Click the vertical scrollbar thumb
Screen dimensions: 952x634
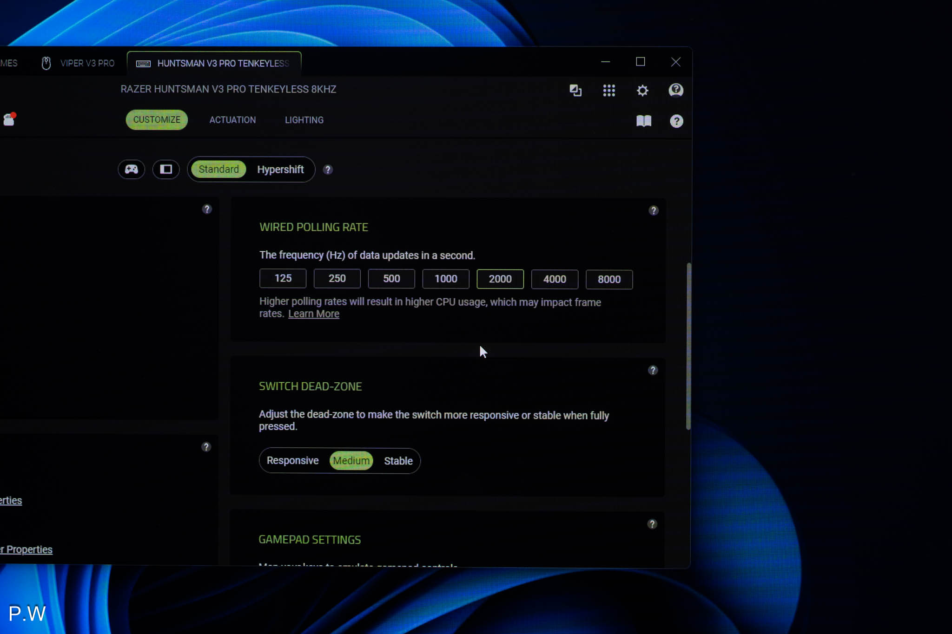688,346
